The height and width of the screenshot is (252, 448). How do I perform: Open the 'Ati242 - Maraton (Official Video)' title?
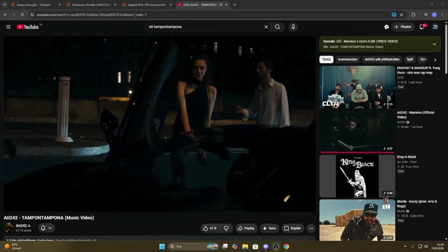415,115
